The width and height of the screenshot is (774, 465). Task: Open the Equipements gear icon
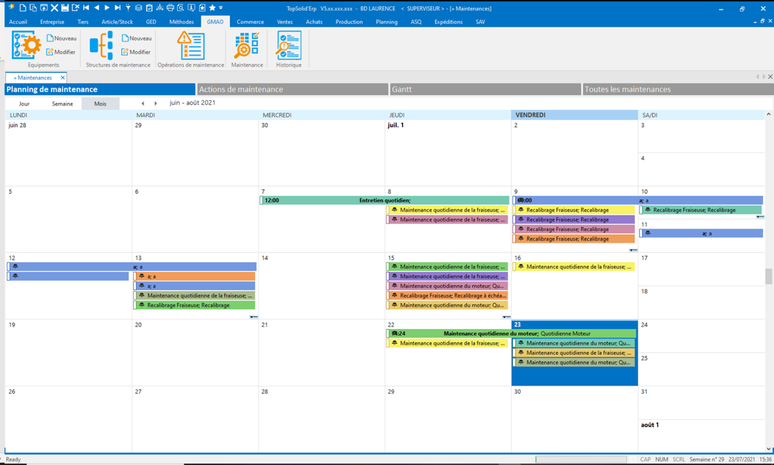(26, 45)
